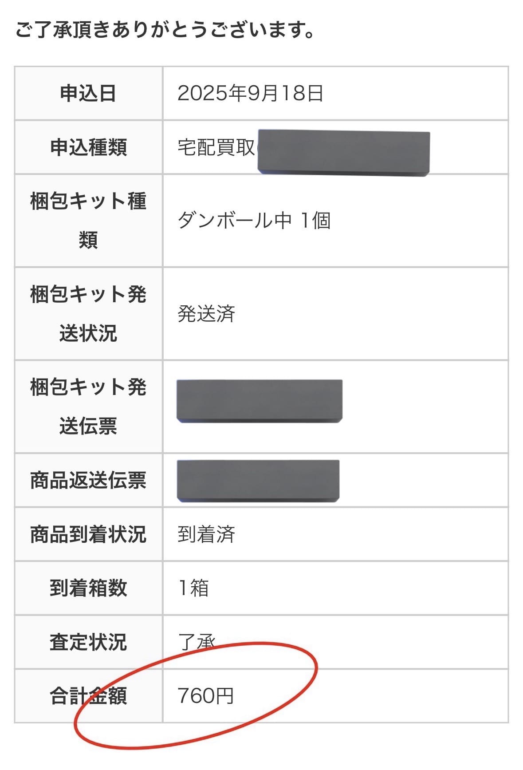
Task: Click the gray redacted block beside 宅配買取
Action: click(344, 153)
